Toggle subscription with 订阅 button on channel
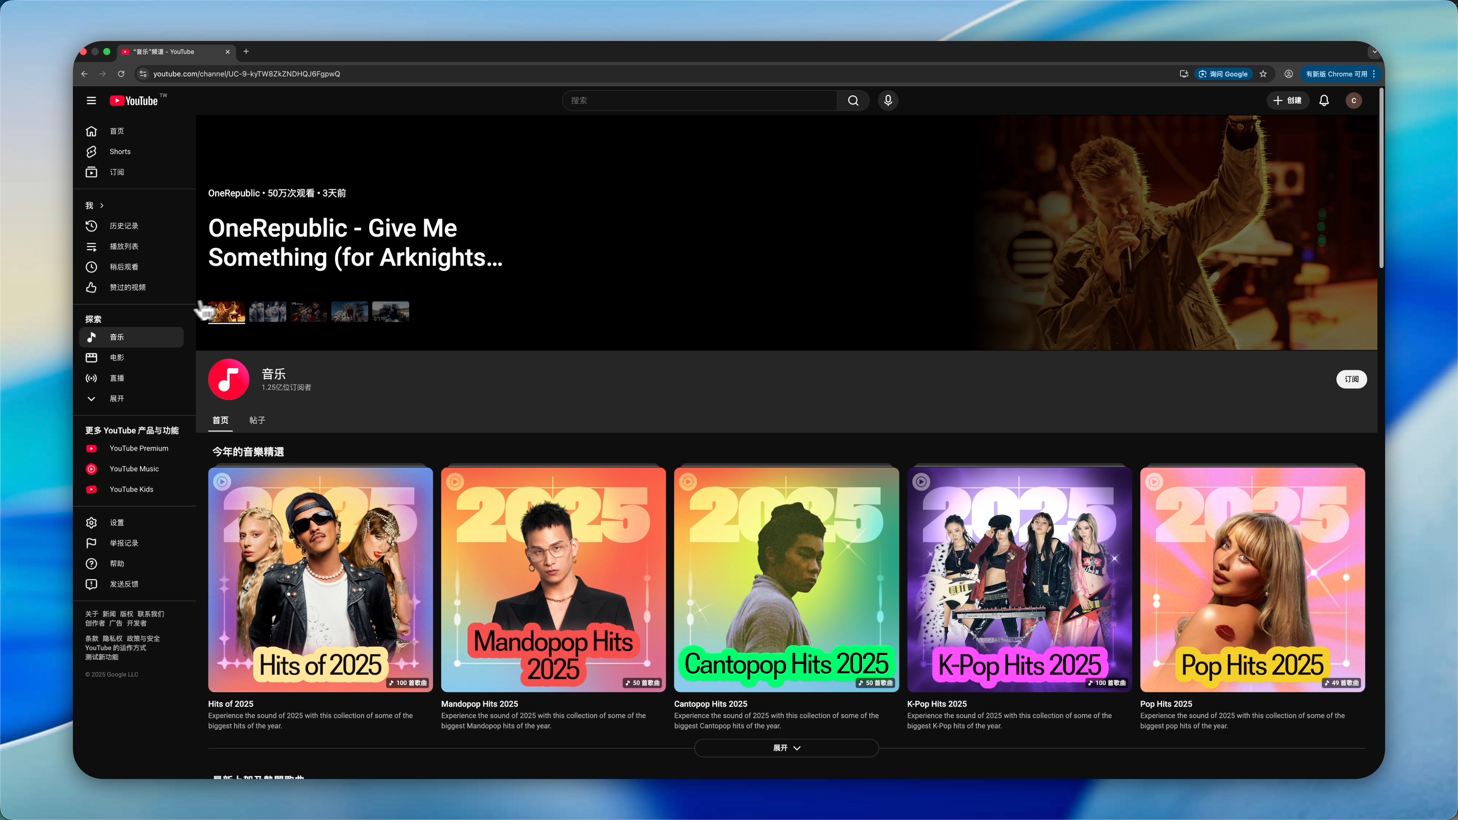The image size is (1458, 820). pos(1351,379)
